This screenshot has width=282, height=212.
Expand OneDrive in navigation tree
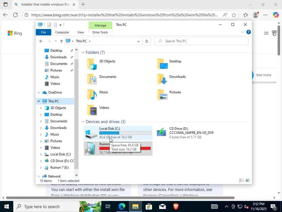[39, 92]
